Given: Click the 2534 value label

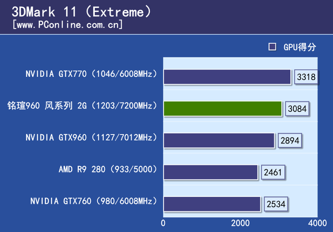Looking at the screenshot, I should point(276,204).
